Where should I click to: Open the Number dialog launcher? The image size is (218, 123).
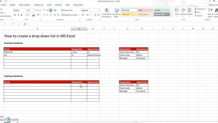(99, 20)
